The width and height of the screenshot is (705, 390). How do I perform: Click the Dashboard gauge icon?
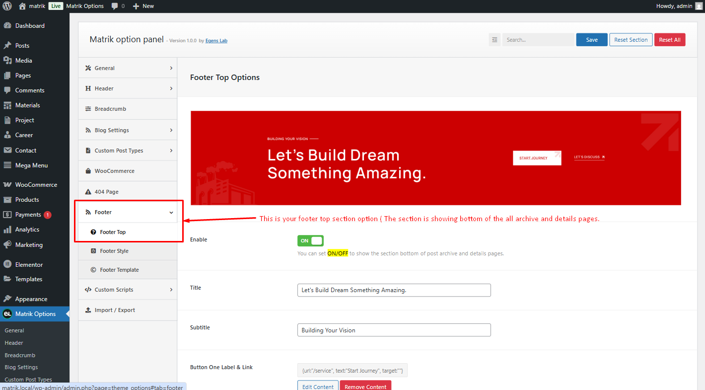tap(7, 26)
